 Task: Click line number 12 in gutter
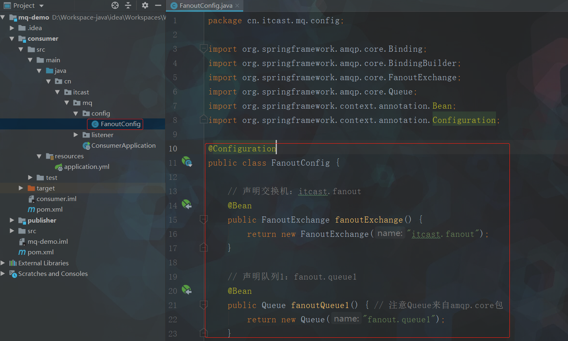pyautogui.click(x=173, y=177)
